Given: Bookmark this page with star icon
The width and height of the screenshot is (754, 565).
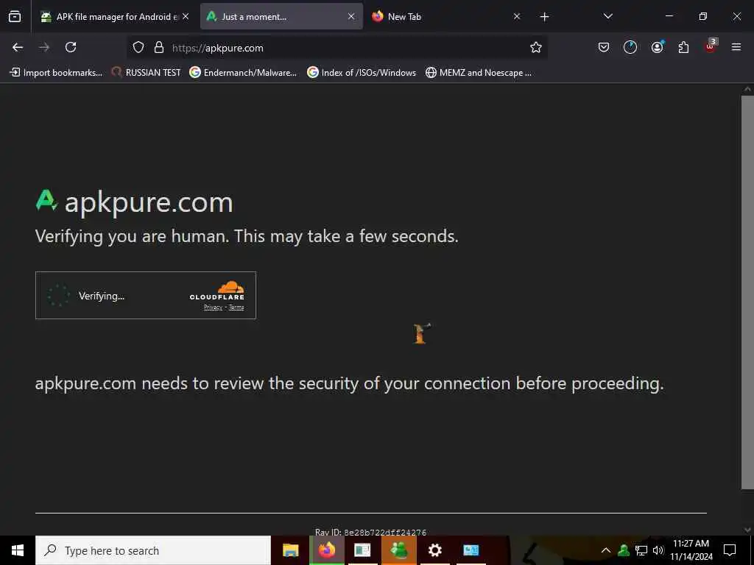Looking at the screenshot, I should tap(536, 47).
